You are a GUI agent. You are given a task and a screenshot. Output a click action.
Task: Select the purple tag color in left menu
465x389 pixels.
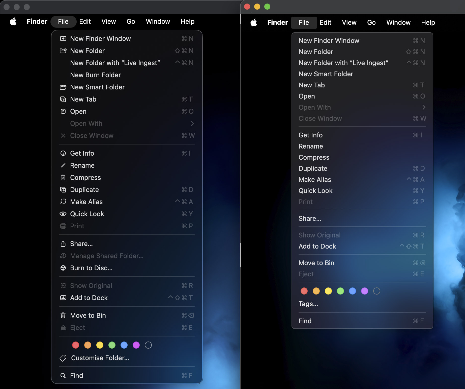pos(136,345)
